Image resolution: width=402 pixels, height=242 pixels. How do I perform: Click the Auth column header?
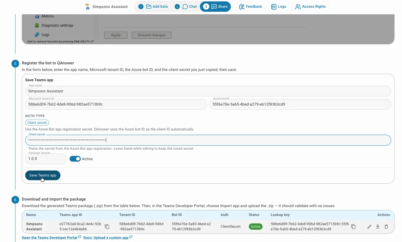tap(224, 215)
